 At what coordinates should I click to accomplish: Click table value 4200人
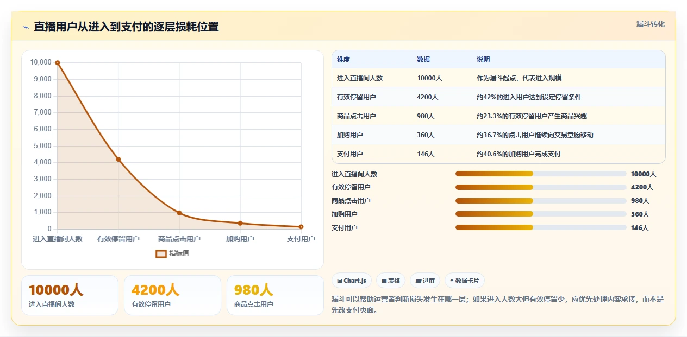(x=428, y=97)
